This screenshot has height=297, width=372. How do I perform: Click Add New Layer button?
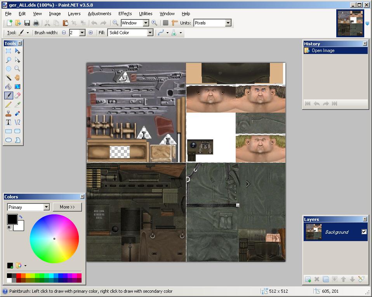tap(308, 279)
